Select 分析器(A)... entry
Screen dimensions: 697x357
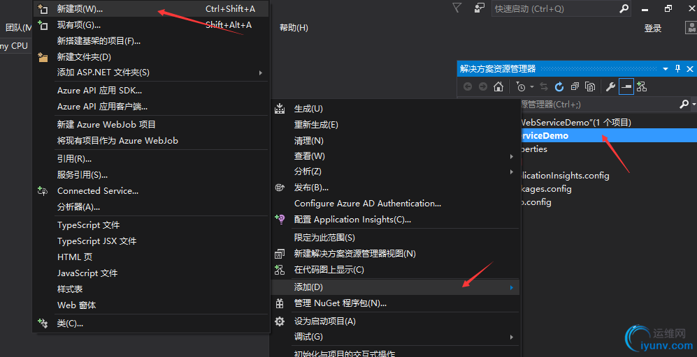pos(151,206)
